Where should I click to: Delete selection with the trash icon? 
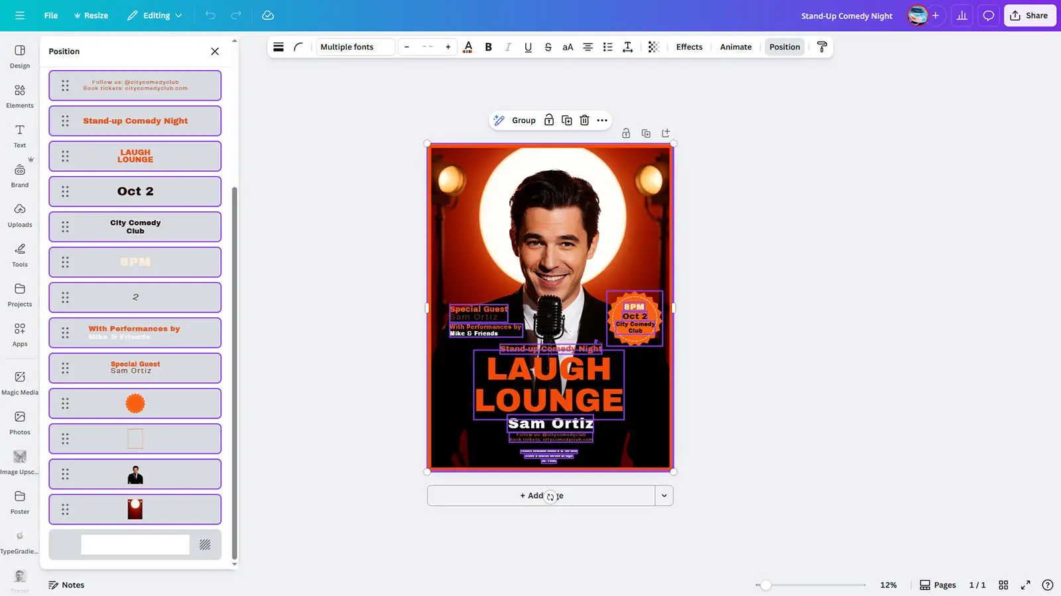click(584, 121)
